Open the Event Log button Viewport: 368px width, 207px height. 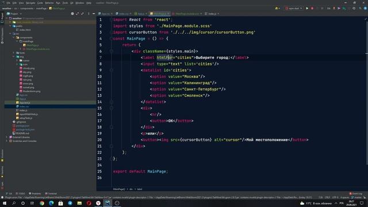click(x=356, y=194)
